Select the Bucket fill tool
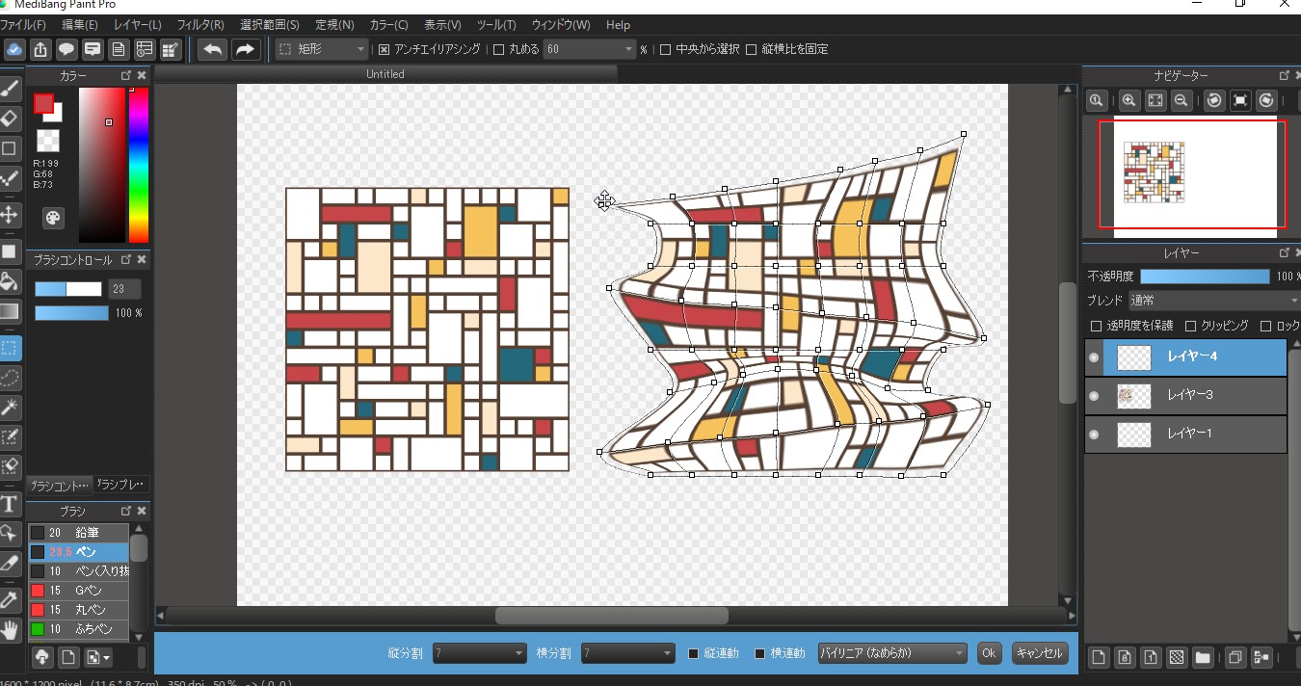1301x686 pixels. coord(10,281)
